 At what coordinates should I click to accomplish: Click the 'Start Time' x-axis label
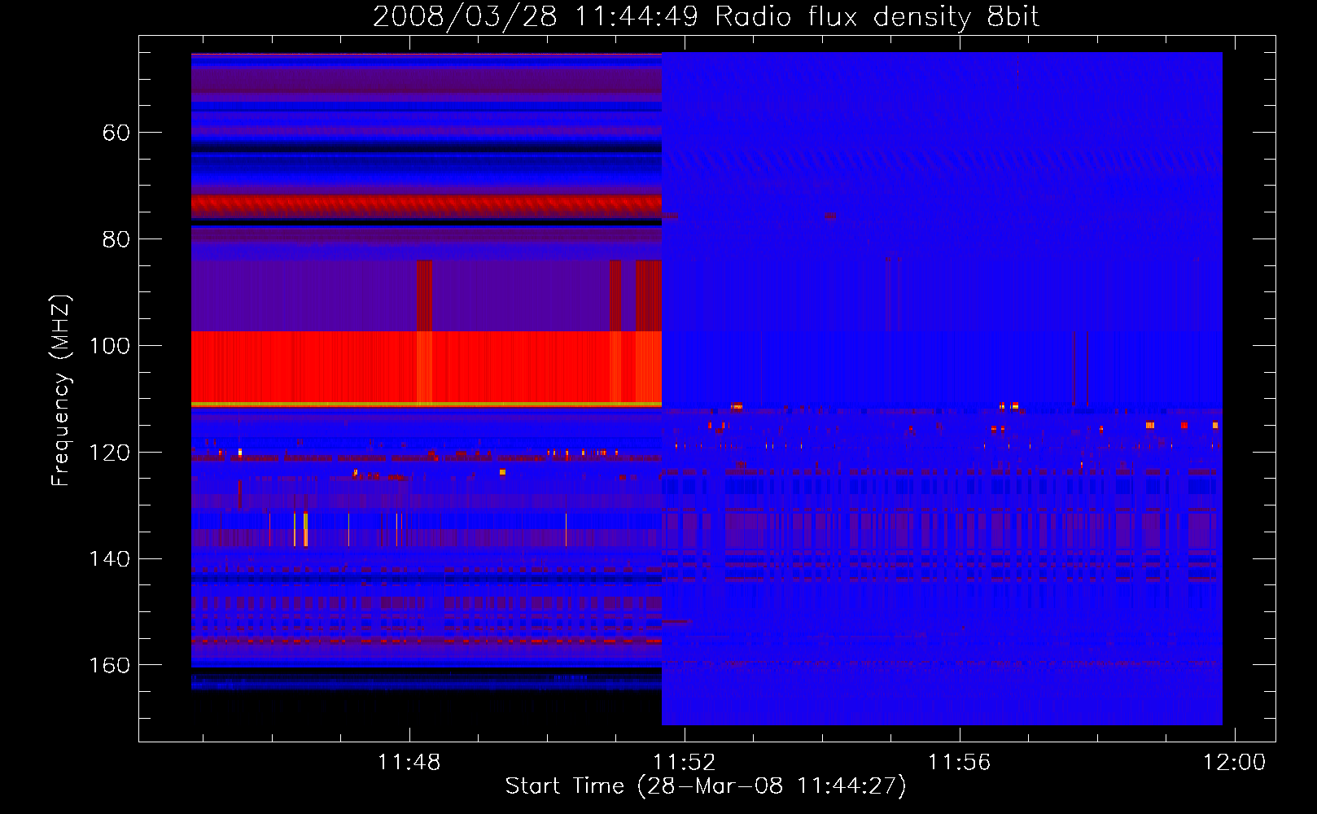point(706,786)
